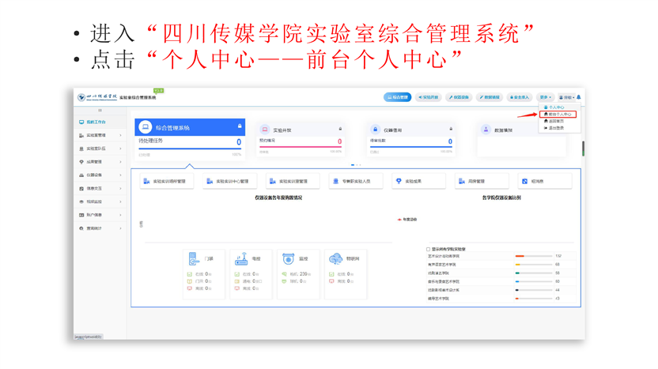Viewport: 658px width, 369px height.
Task: Expand the 更多 dropdown in top bar
Action: coord(545,97)
